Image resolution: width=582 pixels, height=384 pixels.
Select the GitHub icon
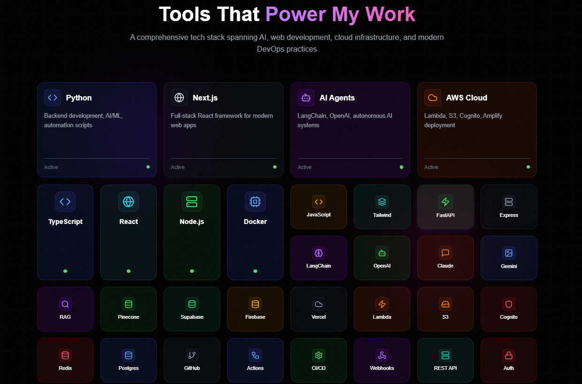(x=191, y=355)
